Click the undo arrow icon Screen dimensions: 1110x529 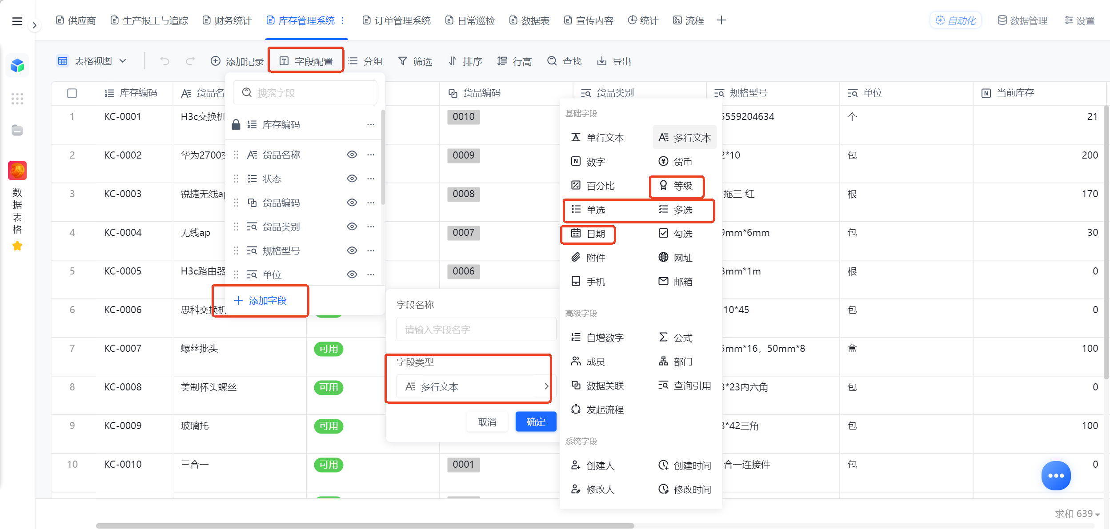[x=165, y=61]
